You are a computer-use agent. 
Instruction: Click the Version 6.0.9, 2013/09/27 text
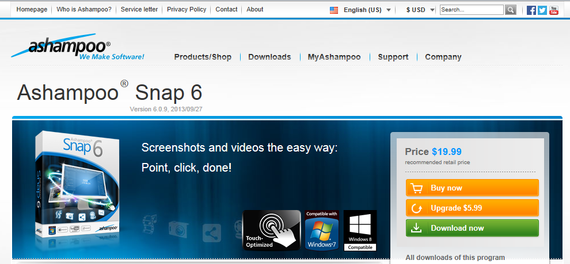click(166, 109)
